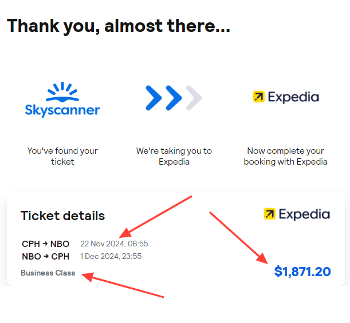The height and width of the screenshot is (323, 350).
Task: Click "You've found your ticket" text
Action: 62,157
